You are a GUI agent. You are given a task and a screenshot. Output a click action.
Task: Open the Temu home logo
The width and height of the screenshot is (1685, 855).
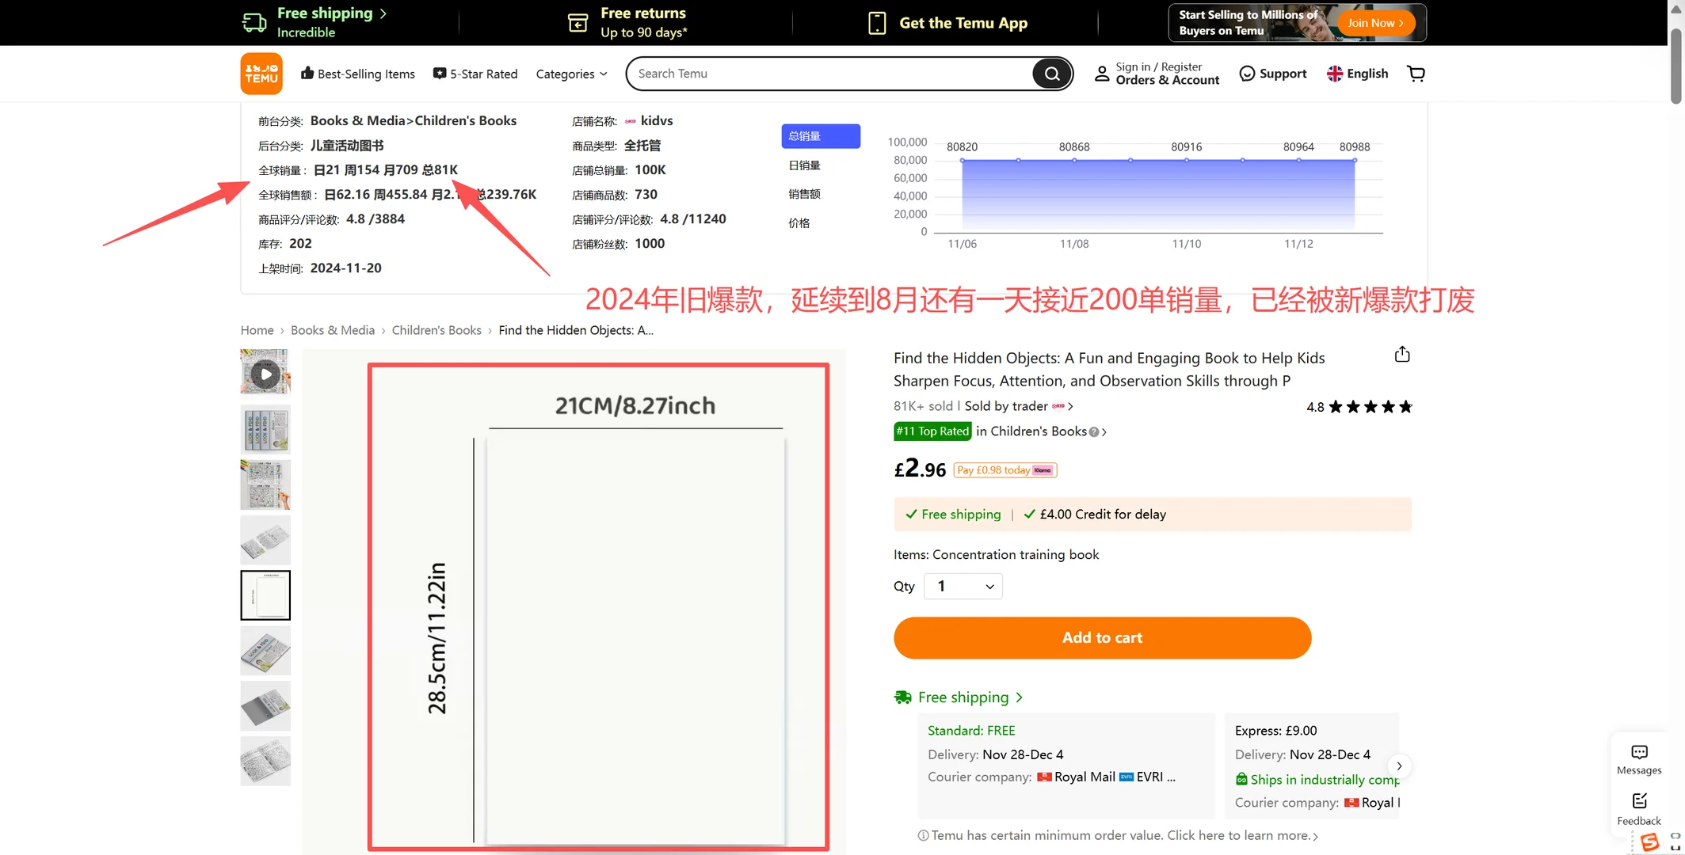coord(261,74)
